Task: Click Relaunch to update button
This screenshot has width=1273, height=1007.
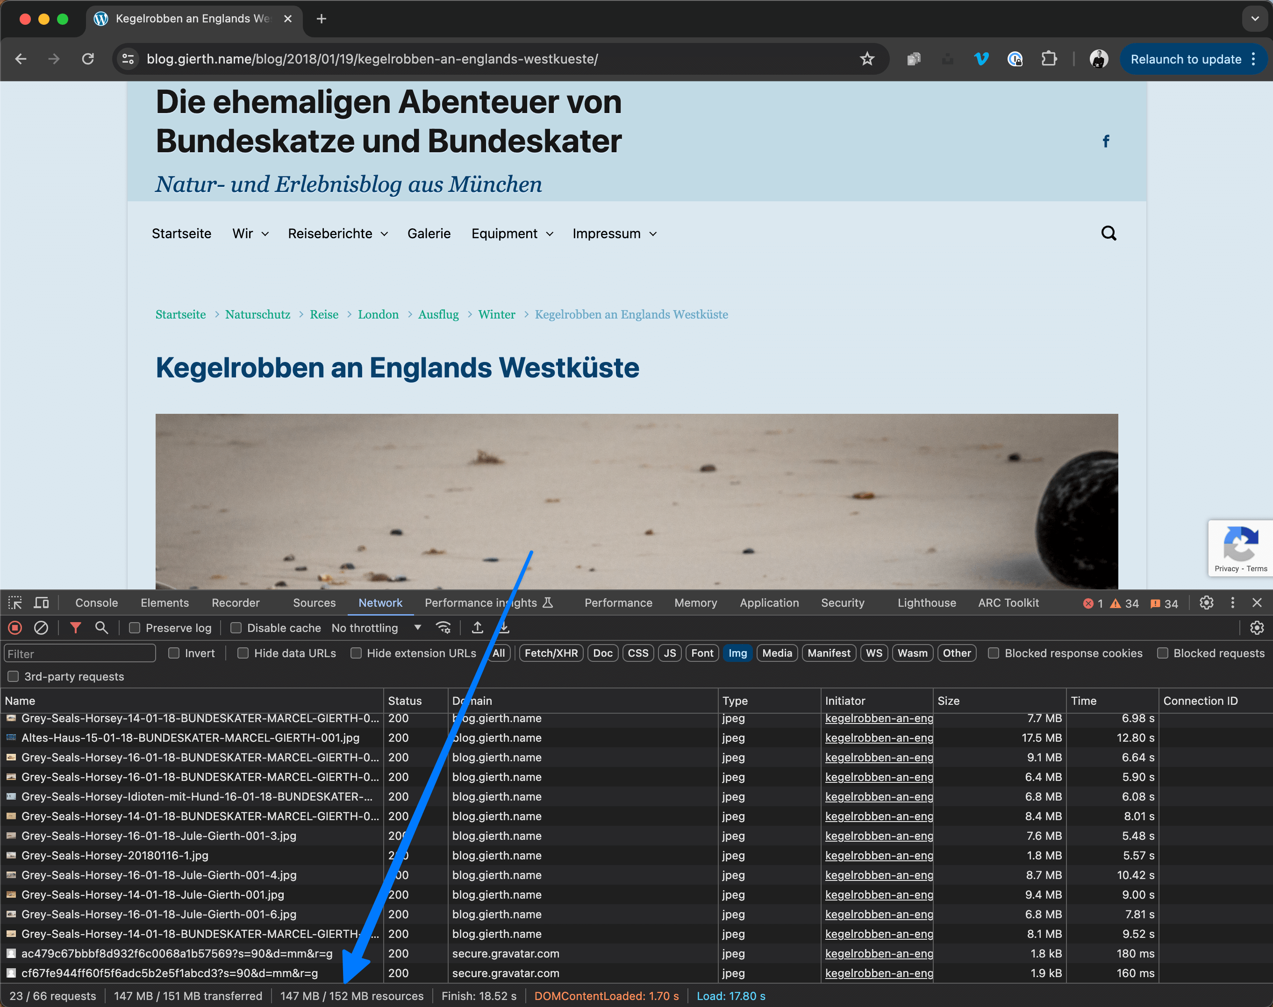Action: [1186, 59]
